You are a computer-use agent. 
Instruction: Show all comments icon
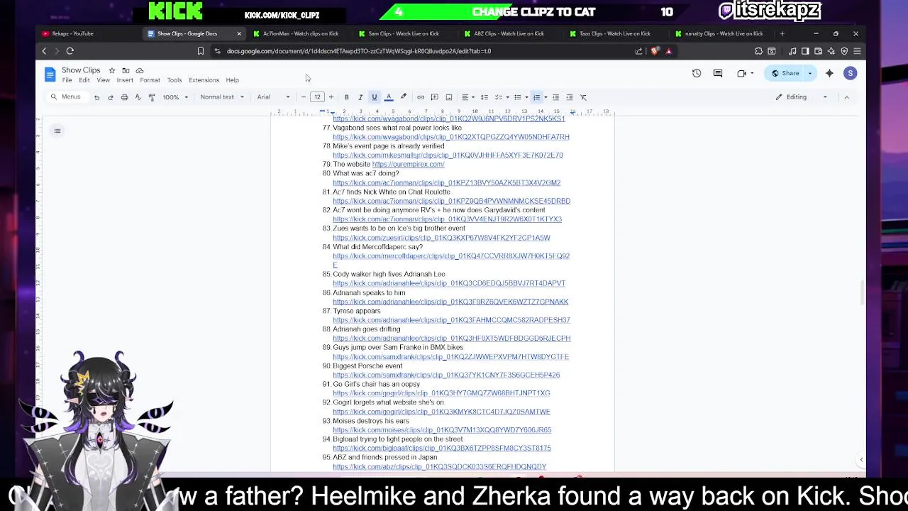(x=718, y=73)
